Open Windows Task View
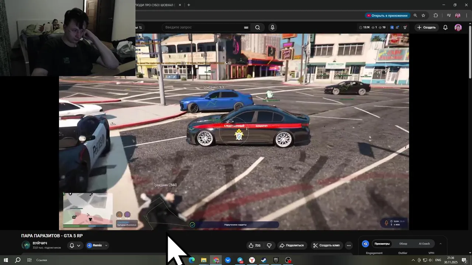472x265 pixels. point(29,260)
